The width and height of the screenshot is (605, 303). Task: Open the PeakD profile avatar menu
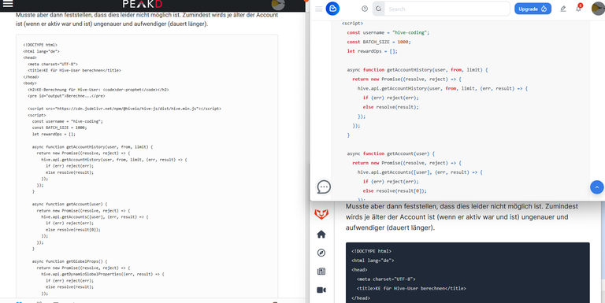click(x=278, y=4)
